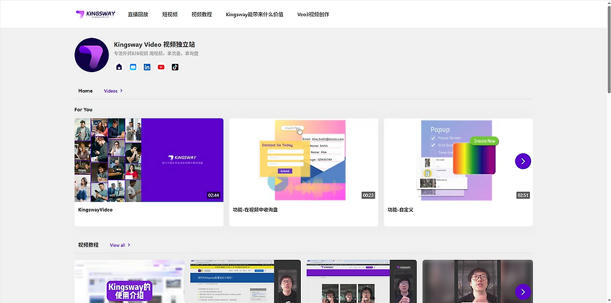Open the LinkedIn social icon
611x303 pixels.
(147, 67)
